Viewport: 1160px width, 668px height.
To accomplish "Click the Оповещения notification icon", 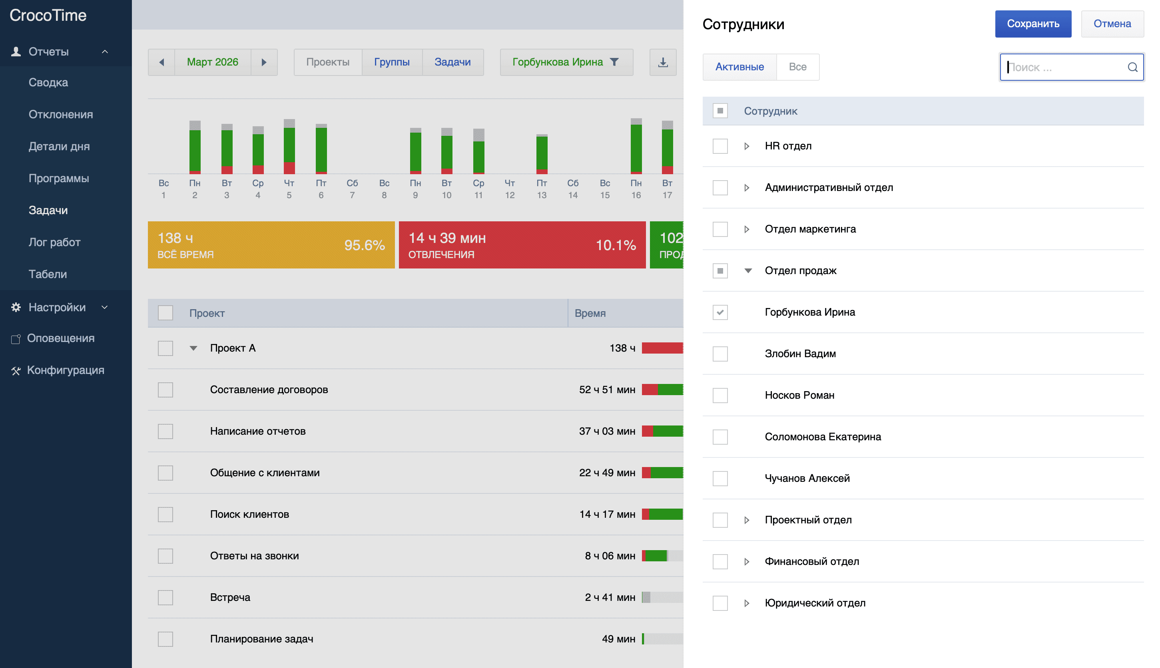I will pos(16,338).
